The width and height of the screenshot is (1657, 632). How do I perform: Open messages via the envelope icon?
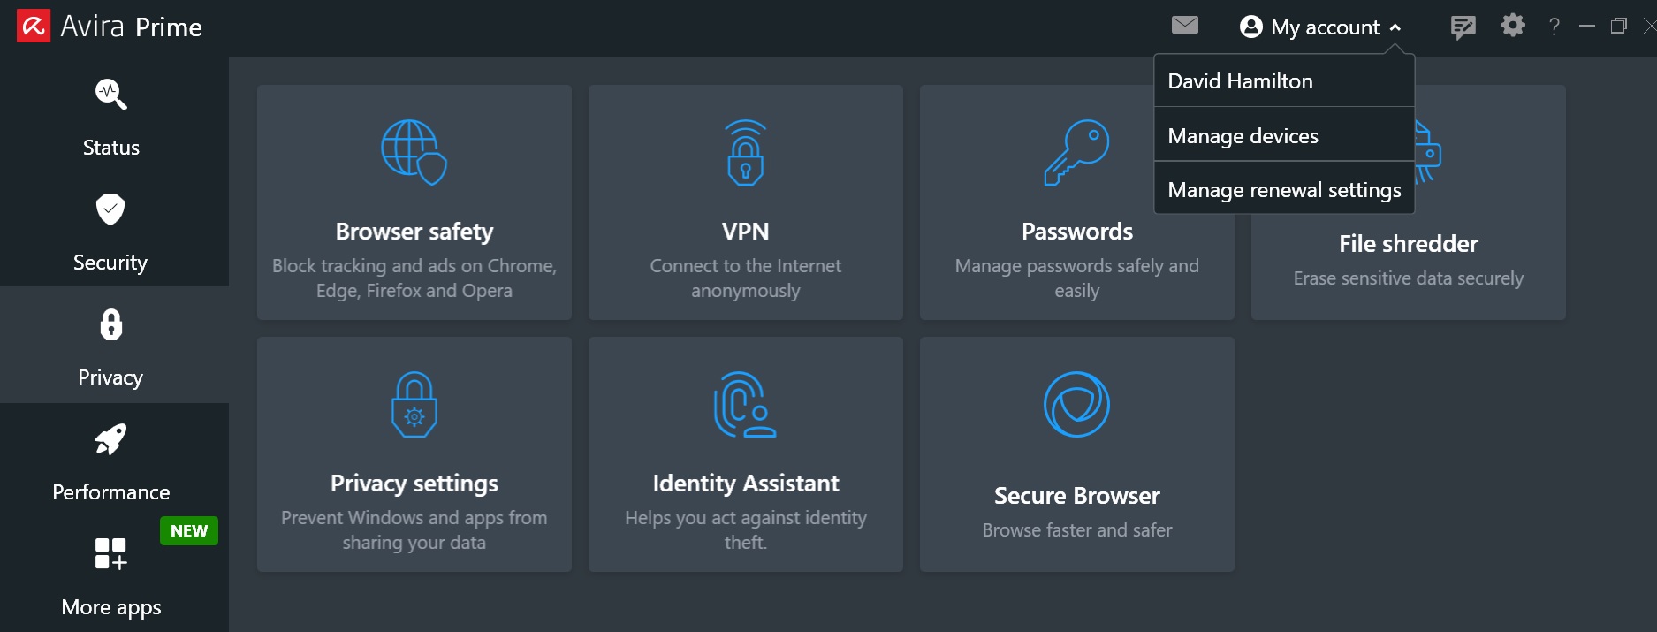[x=1185, y=26]
